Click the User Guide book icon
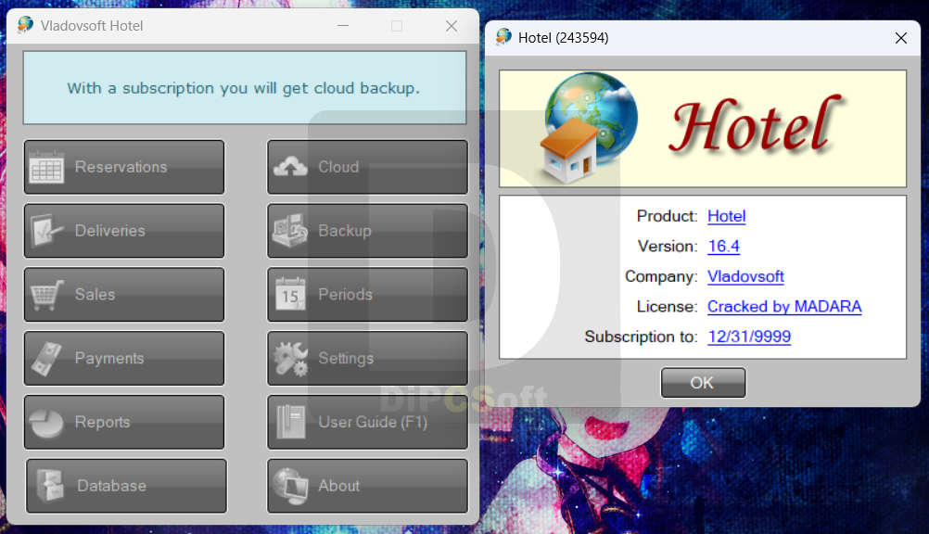Image resolution: width=929 pixels, height=534 pixels. coord(290,422)
